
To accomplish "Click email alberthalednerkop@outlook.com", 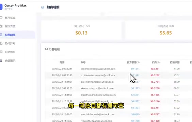I will [98, 95].
